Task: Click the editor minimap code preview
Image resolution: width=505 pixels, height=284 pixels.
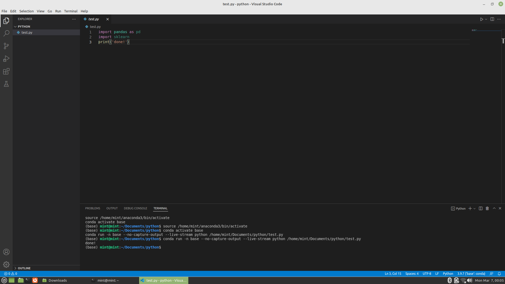Action: [x=475, y=30]
